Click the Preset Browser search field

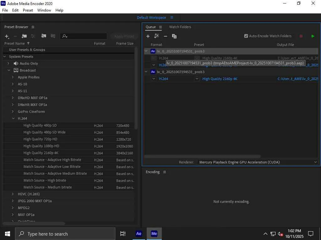tap(83, 36)
